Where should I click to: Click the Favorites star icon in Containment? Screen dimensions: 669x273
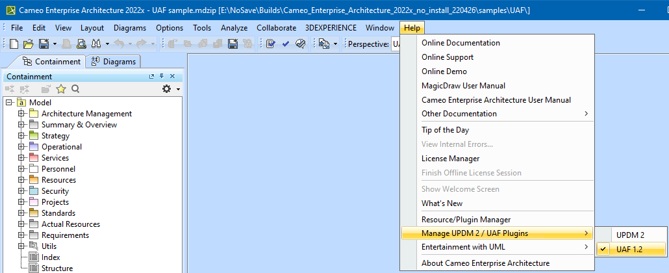coord(61,89)
